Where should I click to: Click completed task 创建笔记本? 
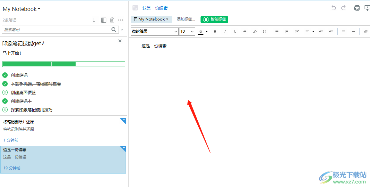21,101
